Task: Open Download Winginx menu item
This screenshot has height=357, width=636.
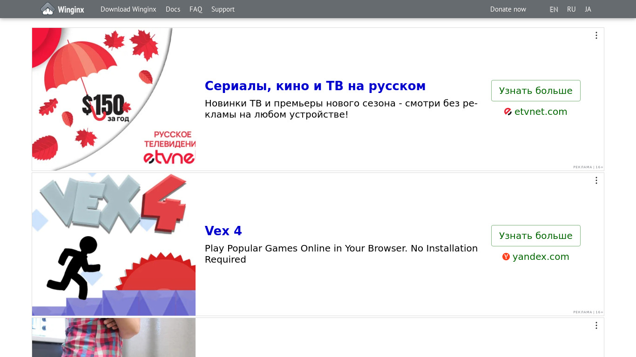Action: (x=129, y=9)
